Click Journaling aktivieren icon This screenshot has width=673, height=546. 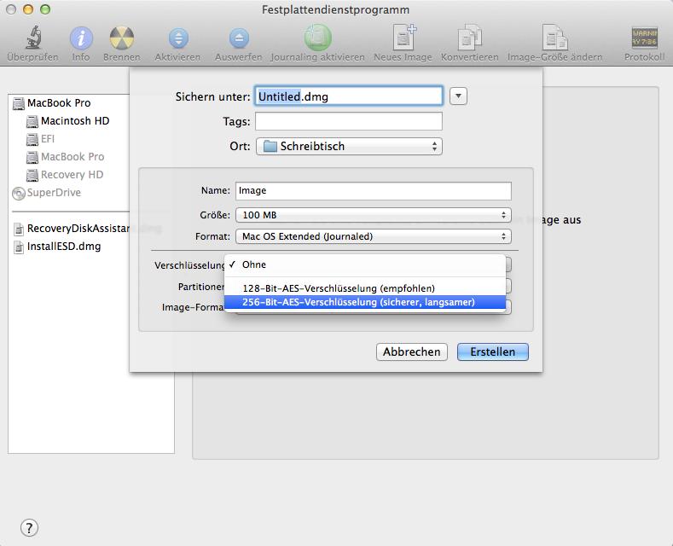coord(317,38)
